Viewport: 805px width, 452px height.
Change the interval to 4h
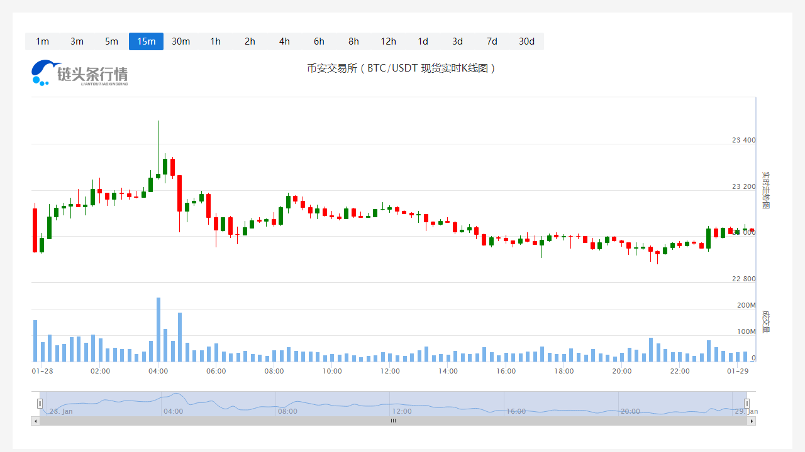coord(284,41)
